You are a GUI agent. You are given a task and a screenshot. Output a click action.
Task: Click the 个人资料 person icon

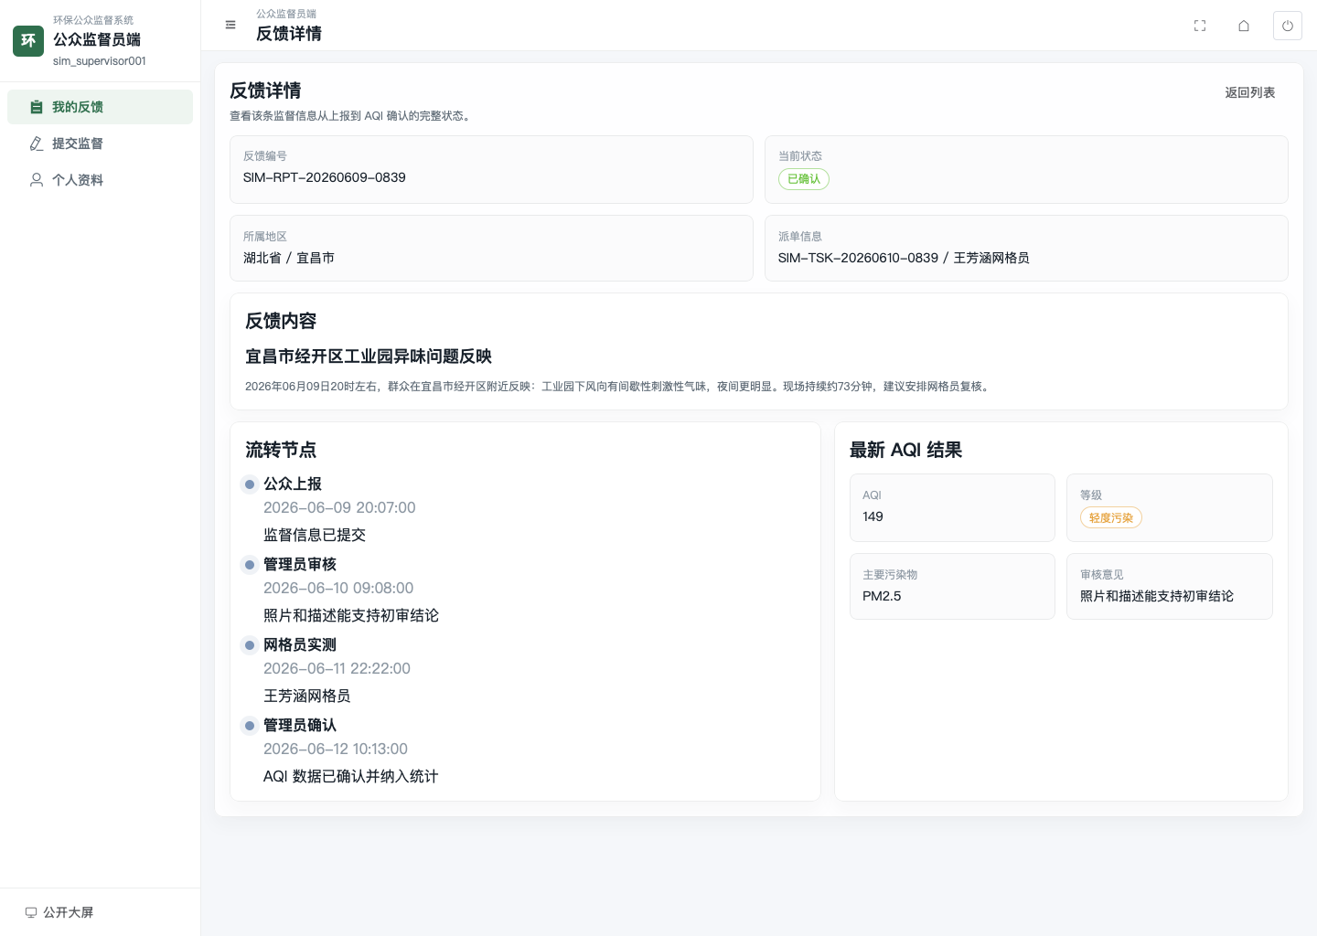[x=37, y=180]
